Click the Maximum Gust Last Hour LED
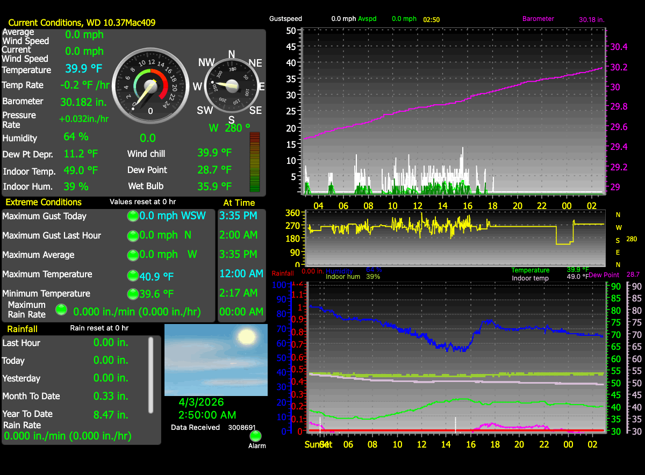This screenshot has height=475, width=645. click(132, 235)
